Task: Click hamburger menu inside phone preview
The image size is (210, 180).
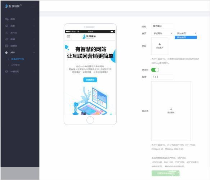Action: (x=68, y=37)
